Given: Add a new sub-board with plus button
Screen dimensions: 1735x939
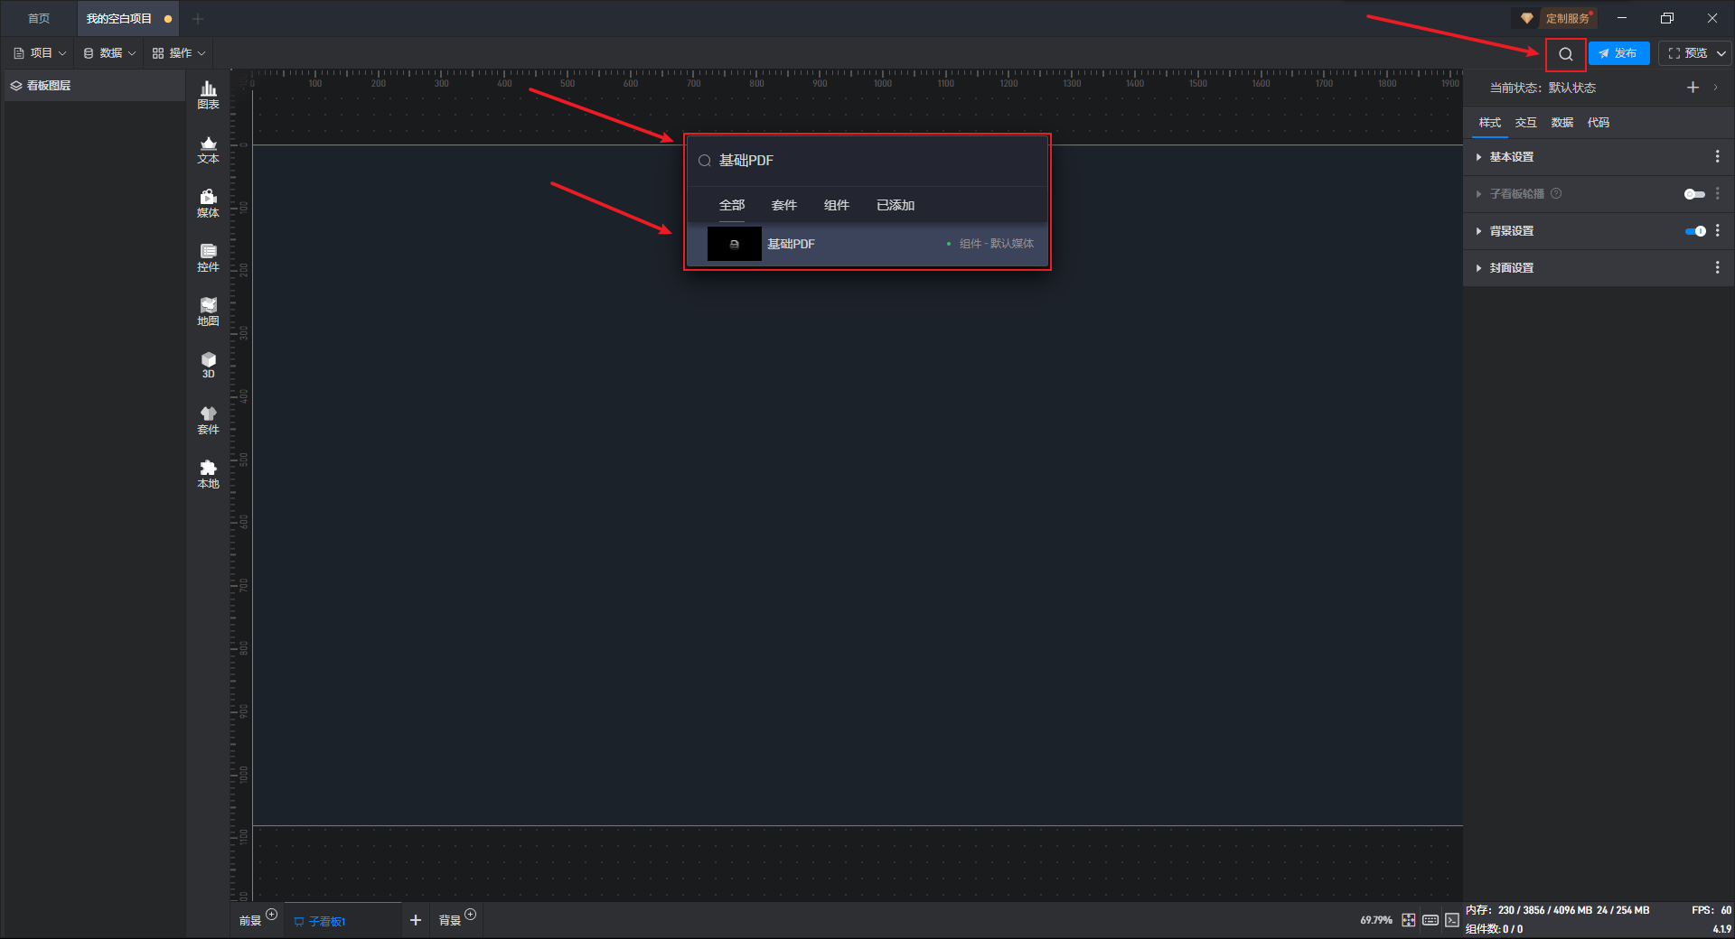Looking at the screenshot, I should pyautogui.click(x=416, y=920).
